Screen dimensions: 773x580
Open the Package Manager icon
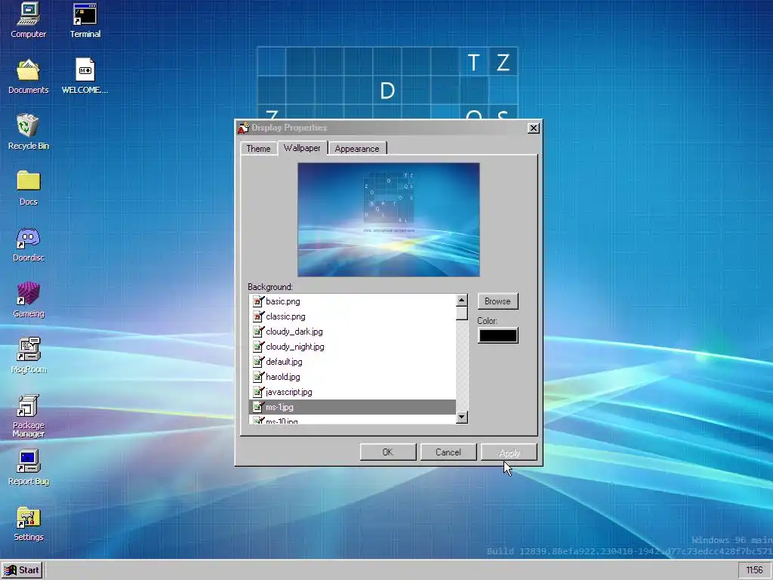[x=28, y=415]
